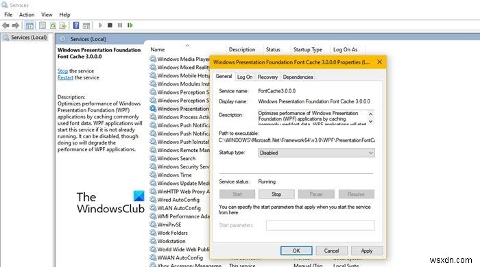Click gear icon of Wired AutoConfig service
Image resolution: width=480 pixels, height=267 pixels.
pos(153,200)
